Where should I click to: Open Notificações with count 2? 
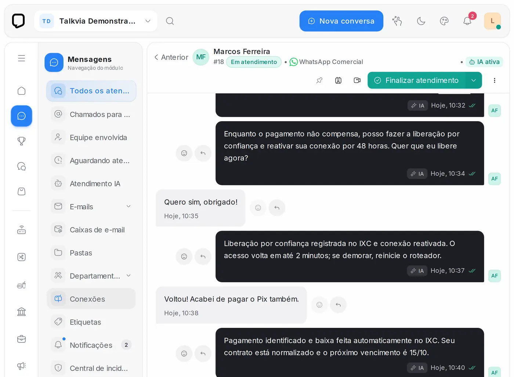(91, 345)
